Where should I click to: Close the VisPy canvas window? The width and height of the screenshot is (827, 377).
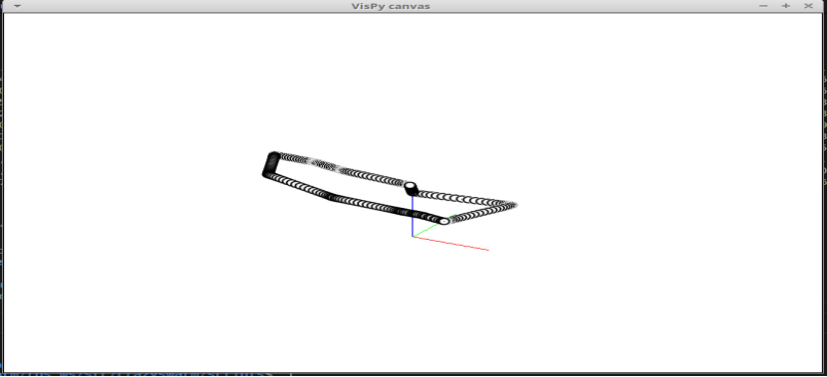click(x=808, y=6)
